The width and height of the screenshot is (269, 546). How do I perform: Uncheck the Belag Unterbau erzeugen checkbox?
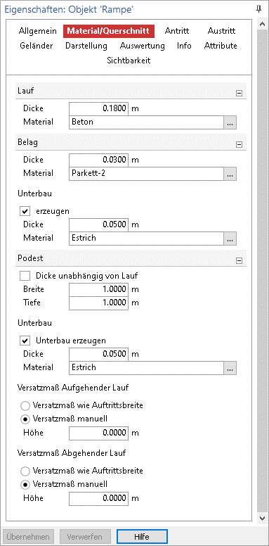pos(25,211)
